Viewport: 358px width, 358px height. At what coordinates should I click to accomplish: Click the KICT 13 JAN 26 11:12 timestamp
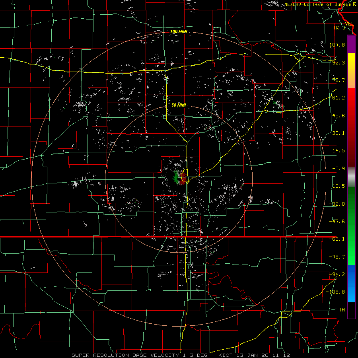point(254,355)
